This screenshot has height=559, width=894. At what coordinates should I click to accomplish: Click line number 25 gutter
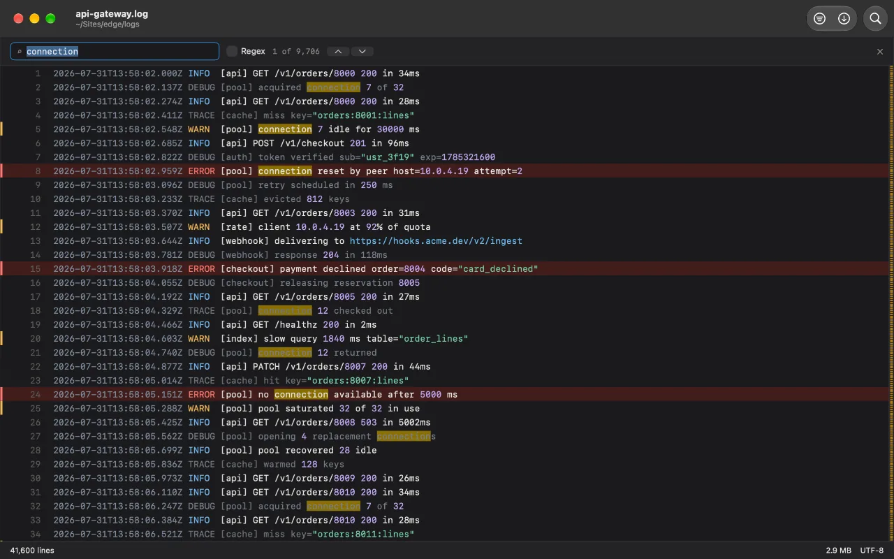coord(36,409)
